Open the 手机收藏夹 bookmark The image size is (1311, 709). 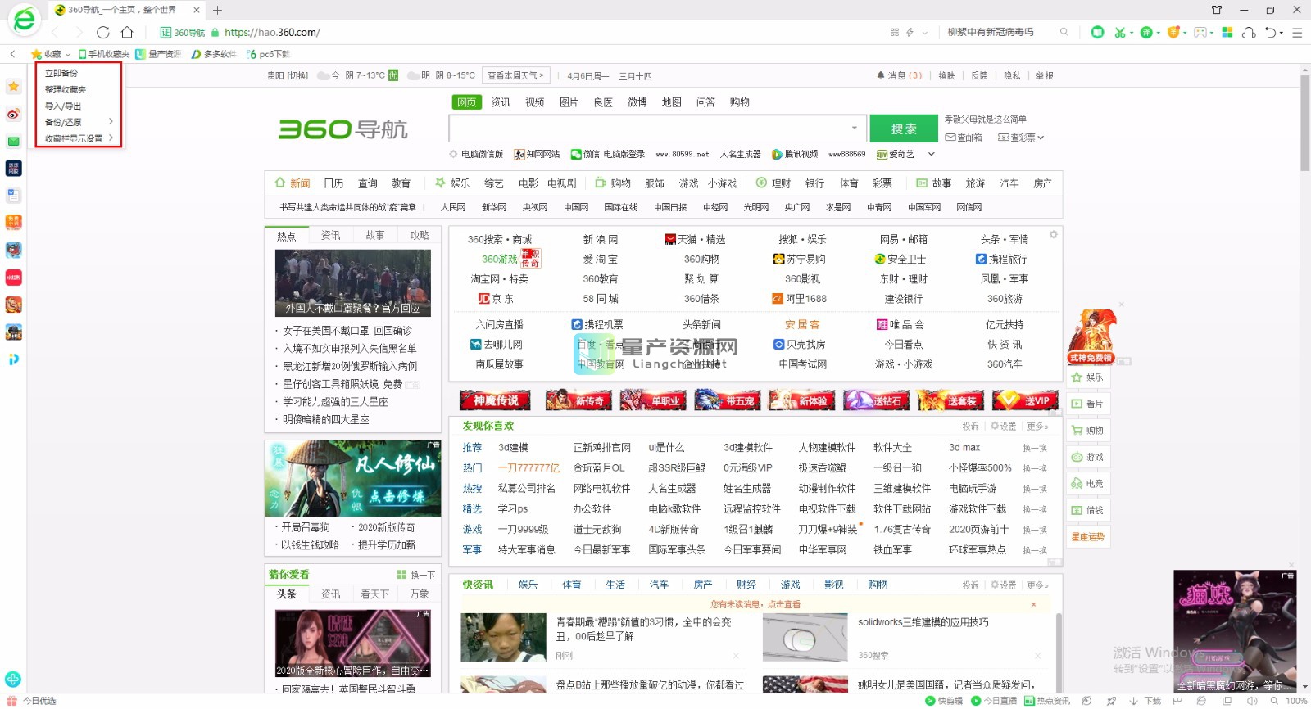tap(104, 54)
